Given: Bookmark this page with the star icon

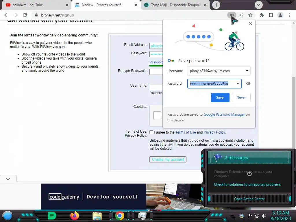Looking at the screenshot, I should (x=250, y=15).
